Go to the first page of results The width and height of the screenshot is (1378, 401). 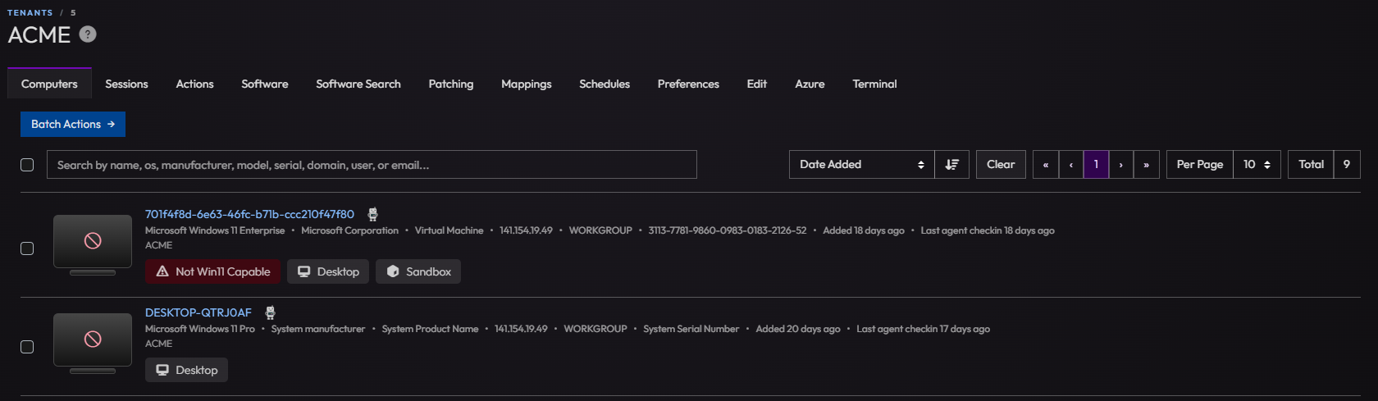pyautogui.click(x=1046, y=165)
